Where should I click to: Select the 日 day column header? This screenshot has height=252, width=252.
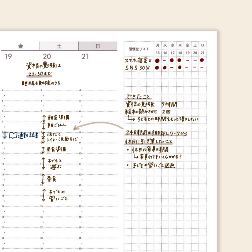click(x=98, y=46)
